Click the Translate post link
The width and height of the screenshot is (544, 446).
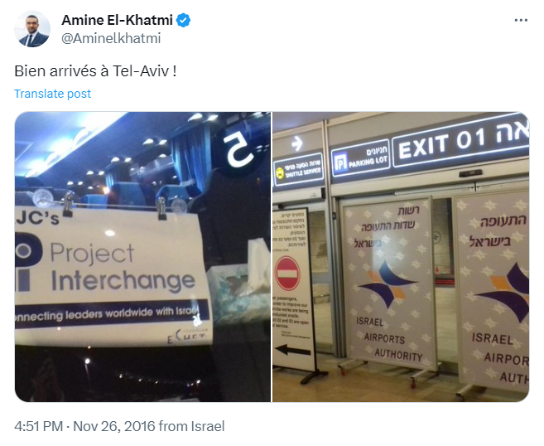tap(52, 94)
